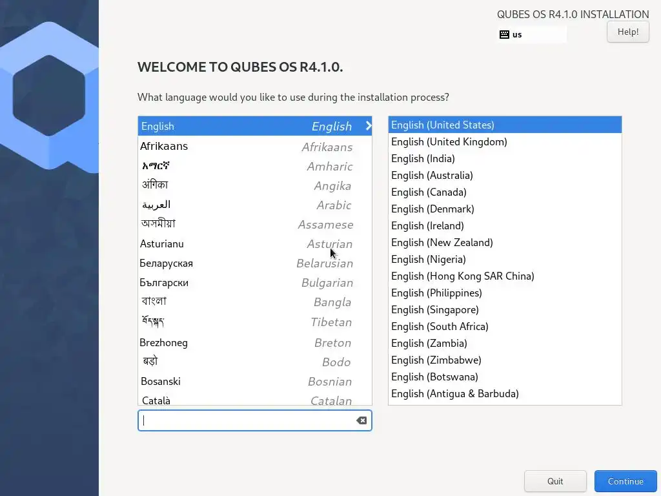
Task: Choose English (Zambia) locale
Action: pos(505,343)
